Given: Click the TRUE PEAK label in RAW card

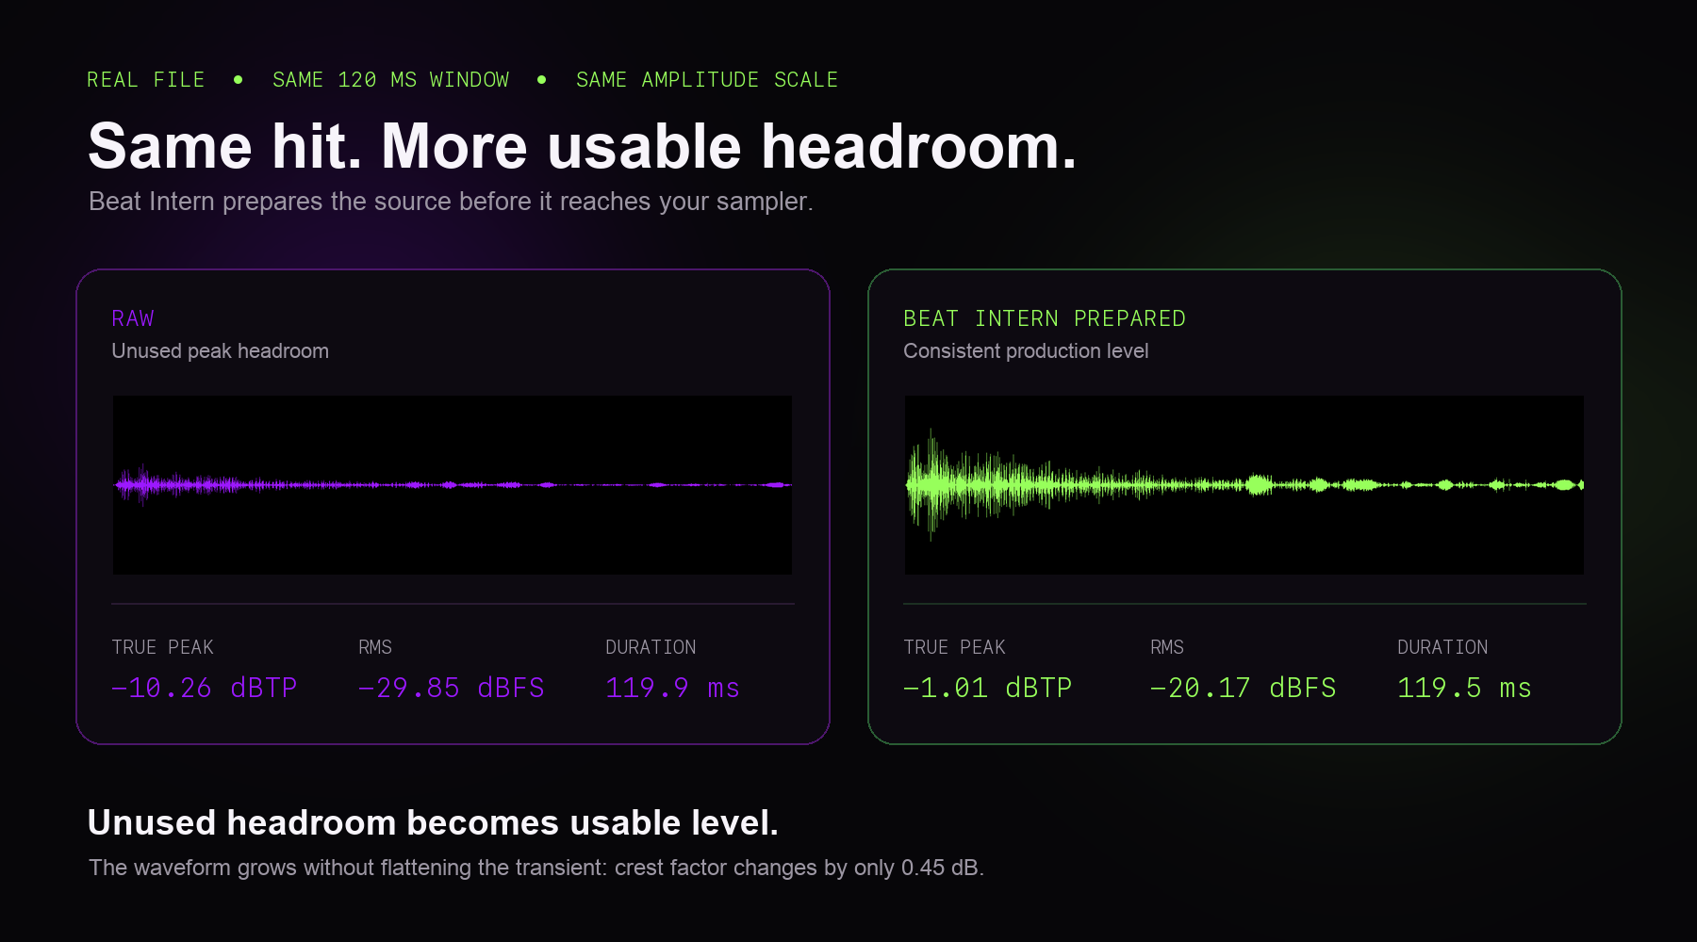Looking at the screenshot, I should click(x=163, y=647).
